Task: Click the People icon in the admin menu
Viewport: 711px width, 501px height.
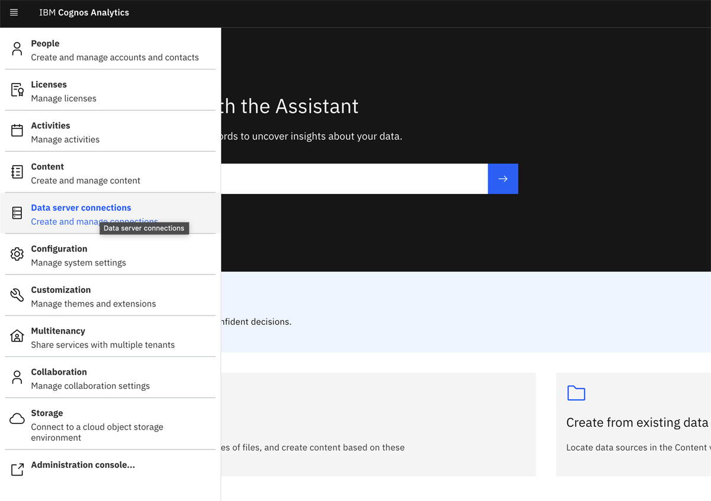Action: (x=16, y=48)
